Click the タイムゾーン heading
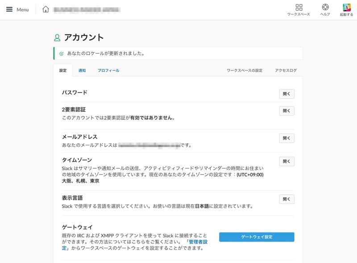357x263 pixels. 77,160
